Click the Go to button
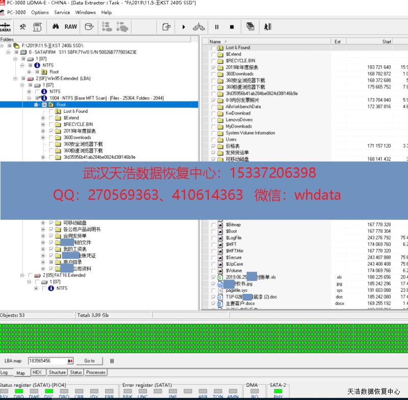 tap(89, 361)
